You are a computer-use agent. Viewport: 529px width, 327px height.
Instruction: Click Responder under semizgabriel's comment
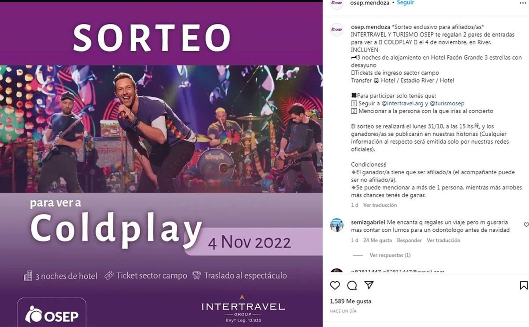pyautogui.click(x=409, y=240)
